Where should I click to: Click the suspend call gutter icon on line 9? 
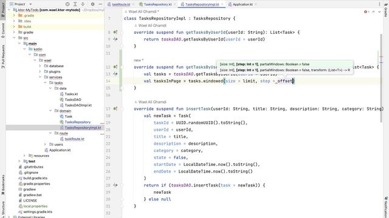click(115, 39)
